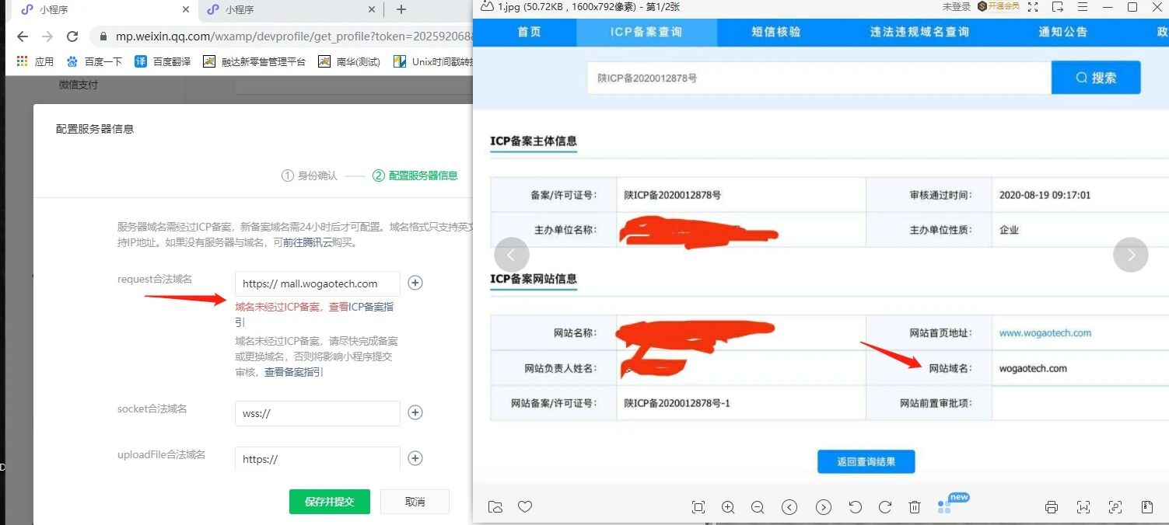Select the ICP备案查询 tab
Viewport: 1169px width, 525px height.
coord(646,32)
